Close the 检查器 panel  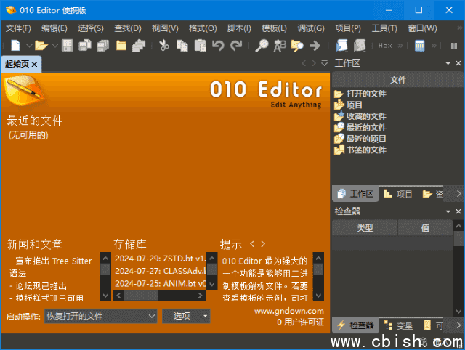point(458,211)
